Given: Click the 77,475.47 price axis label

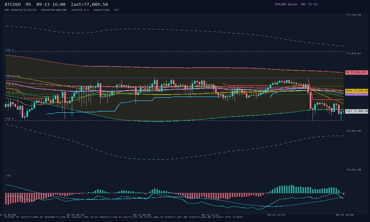Looking at the screenshot, I should 354,53.
